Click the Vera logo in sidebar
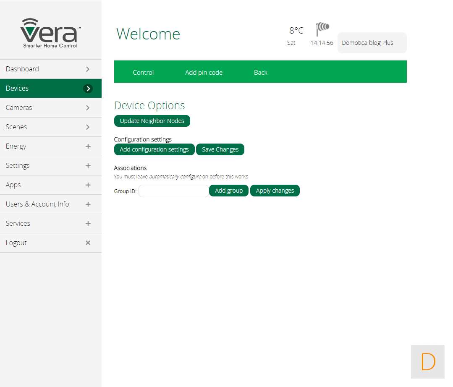This screenshot has width=453, height=387. [50, 33]
